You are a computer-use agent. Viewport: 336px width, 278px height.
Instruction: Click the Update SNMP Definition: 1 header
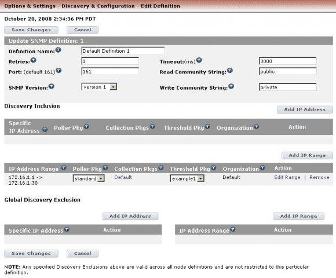(169, 41)
